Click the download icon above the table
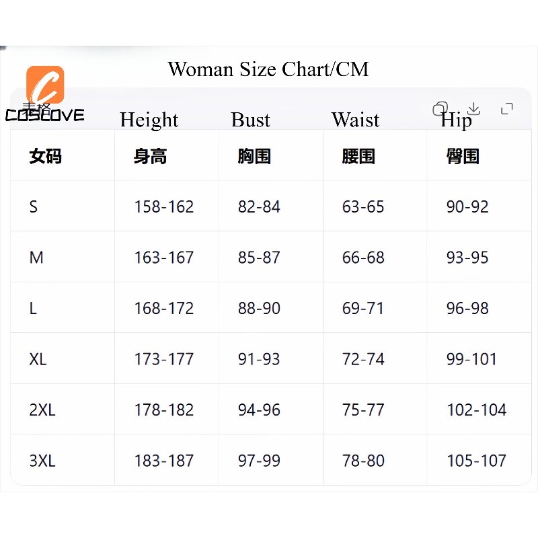Screen dimensions: 538x538 (x=474, y=108)
